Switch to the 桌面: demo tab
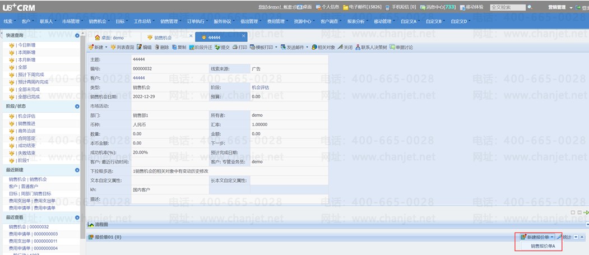Screen dimensions: 589x255 pos(109,37)
